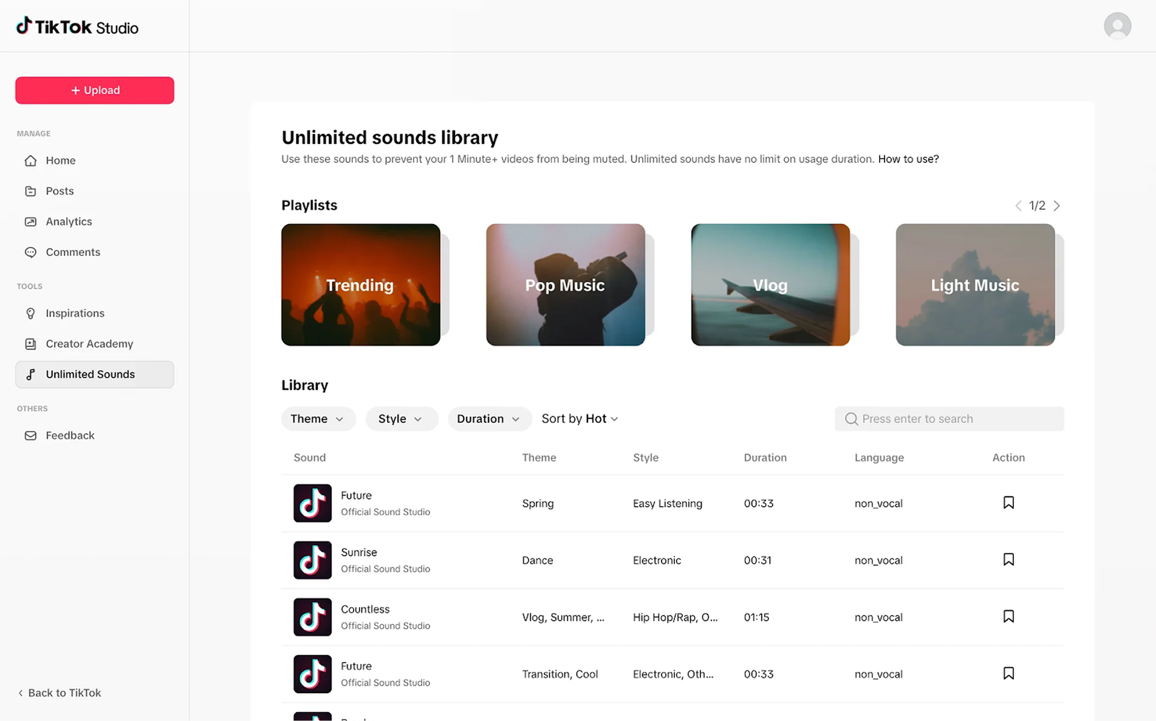Click the Sunrise sound title
Viewport: 1156px width, 721px height.
[359, 552]
